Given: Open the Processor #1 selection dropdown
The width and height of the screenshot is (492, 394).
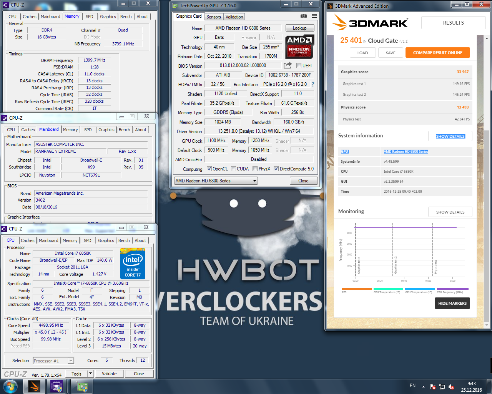Looking at the screenshot, I should tap(53, 361).
